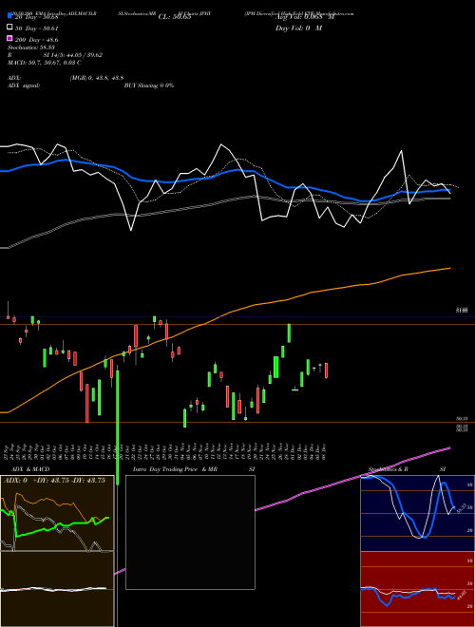This screenshot has width=475, height=627.
Task: Click the 'ADX & MACD' panel title
Action: (x=30, y=469)
